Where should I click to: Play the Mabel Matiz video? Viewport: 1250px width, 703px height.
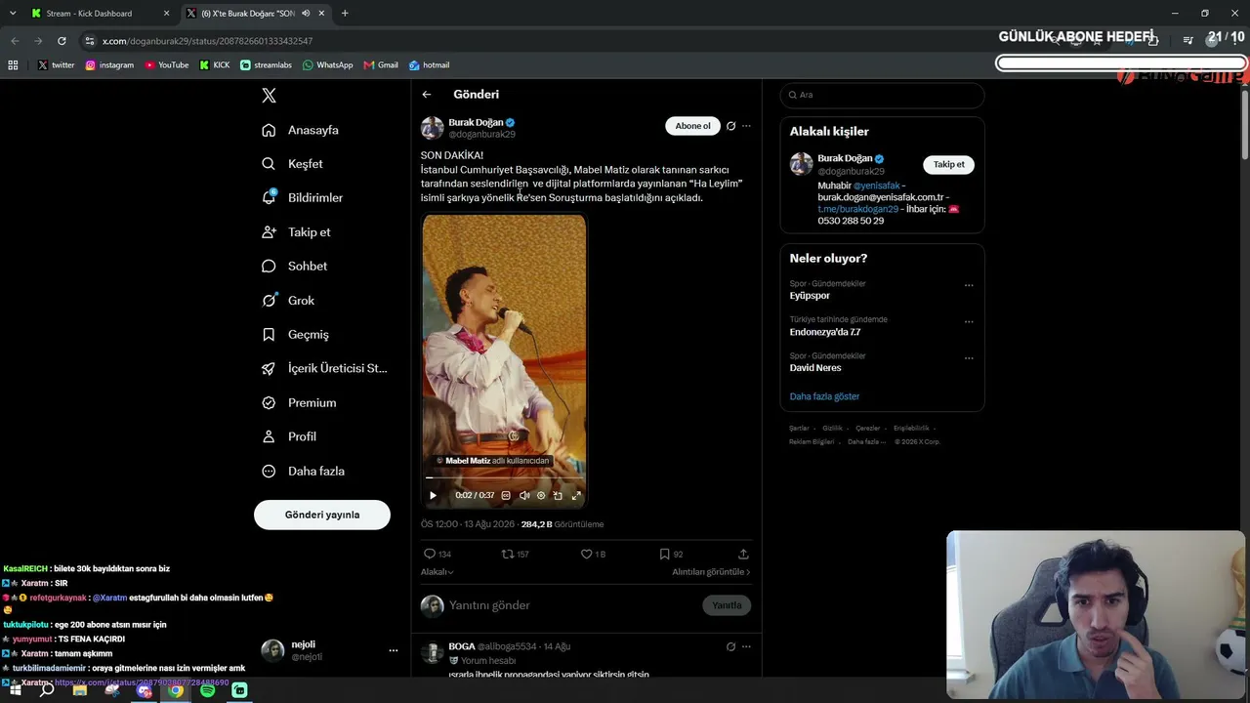pos(433,496)
